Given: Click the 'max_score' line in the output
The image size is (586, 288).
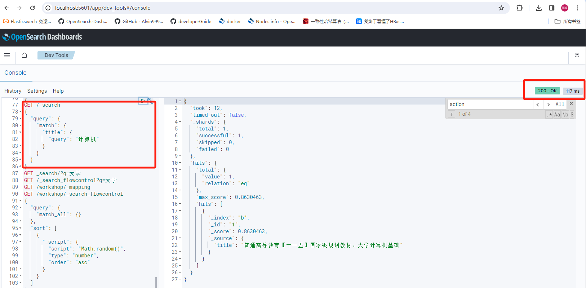Looking at the screenshot, I should [231, 197].
